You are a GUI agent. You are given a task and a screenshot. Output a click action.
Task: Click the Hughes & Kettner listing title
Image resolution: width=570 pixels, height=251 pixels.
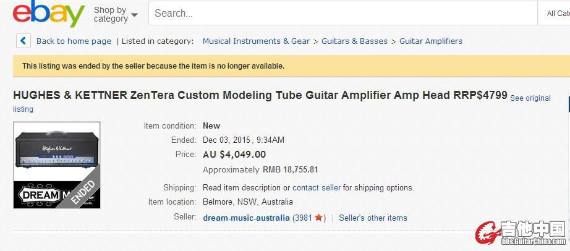click(260, 95)
